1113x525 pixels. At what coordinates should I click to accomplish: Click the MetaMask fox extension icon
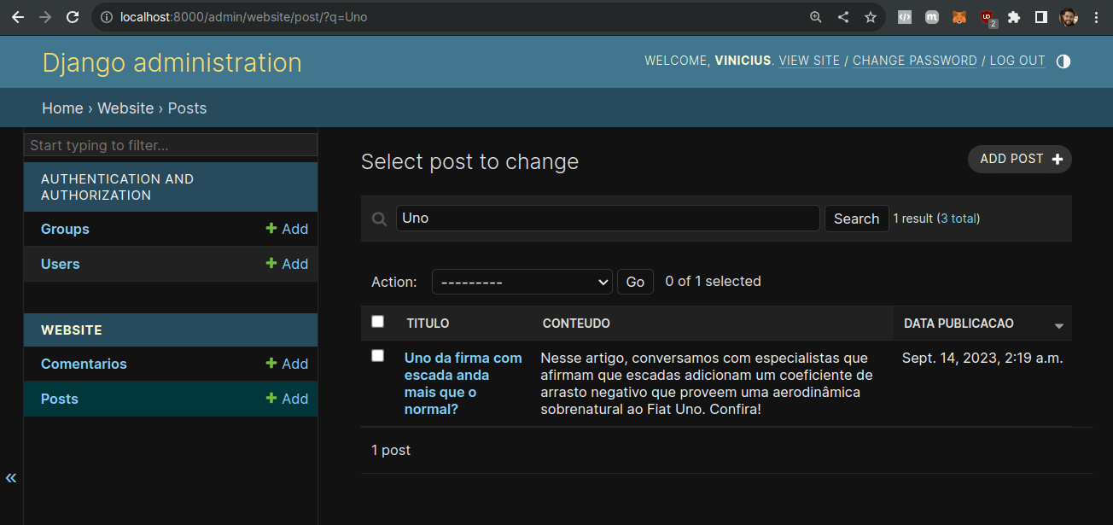(x=959, y=17)
